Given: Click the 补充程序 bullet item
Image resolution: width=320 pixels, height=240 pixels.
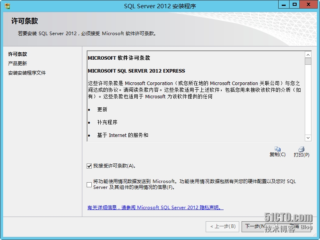Looking at the screenshot, I should [107, 123].
